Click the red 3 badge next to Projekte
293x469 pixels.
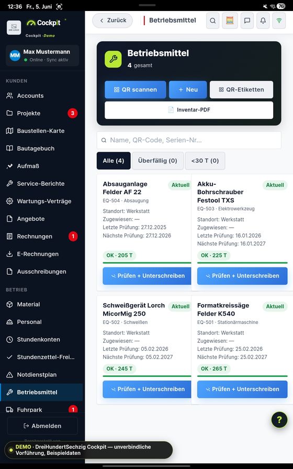click(72, 114)
